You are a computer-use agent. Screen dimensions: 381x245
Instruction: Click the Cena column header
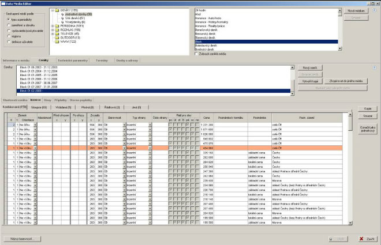(207, 118)
